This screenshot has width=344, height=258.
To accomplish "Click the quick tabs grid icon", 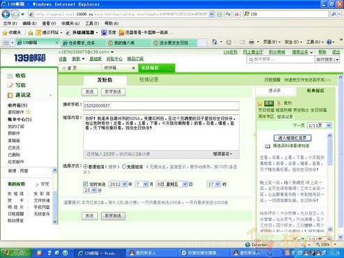I will 6,43.
